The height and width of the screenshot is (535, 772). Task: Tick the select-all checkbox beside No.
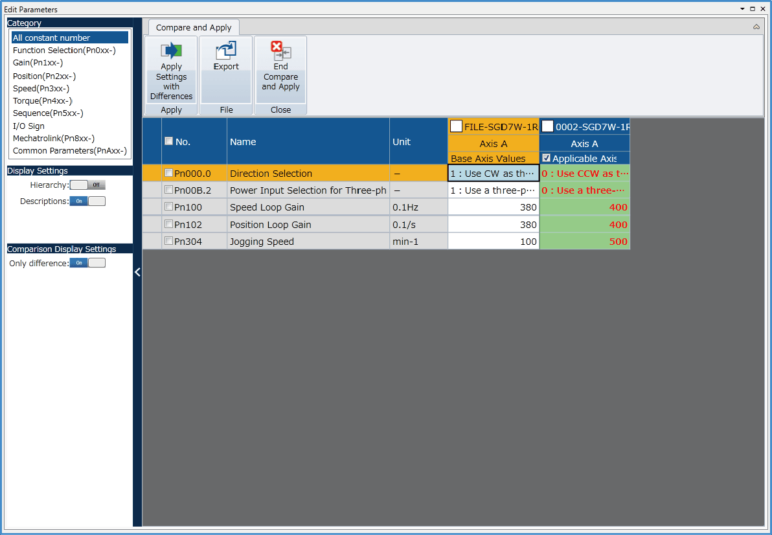point(169,141)
